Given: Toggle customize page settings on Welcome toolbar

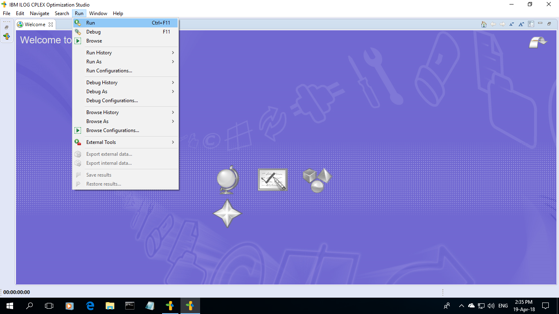Looking at the screenshot, I should coord(531,24).
